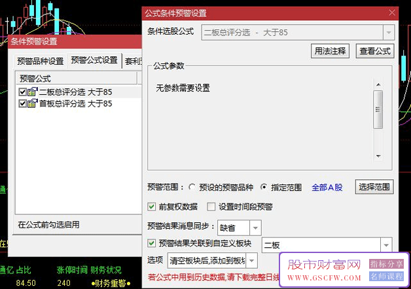This screenshot has width=411, height=289.
Task: Click the 84.50 value in background table
Action: (x=26, y=283)
